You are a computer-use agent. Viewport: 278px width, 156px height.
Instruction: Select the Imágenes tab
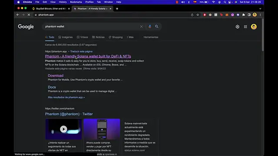(66, 37)
